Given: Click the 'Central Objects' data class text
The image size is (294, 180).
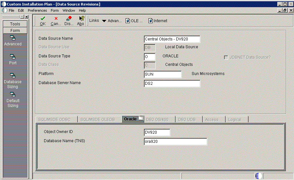Looking at the screenshot, I should coord(179,65).
